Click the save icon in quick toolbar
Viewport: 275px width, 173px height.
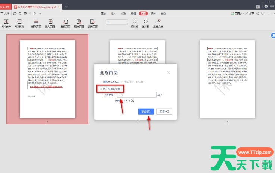20,13
